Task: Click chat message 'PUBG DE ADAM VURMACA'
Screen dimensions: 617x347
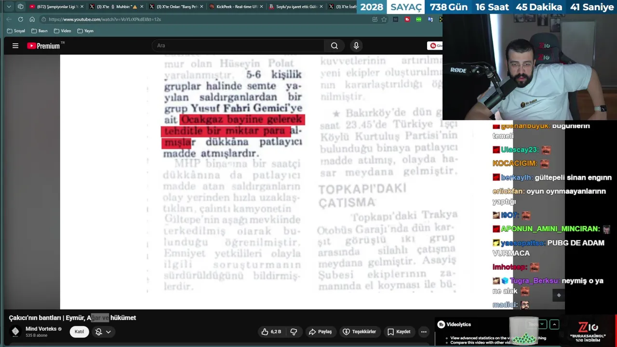Action: (549, 248)
